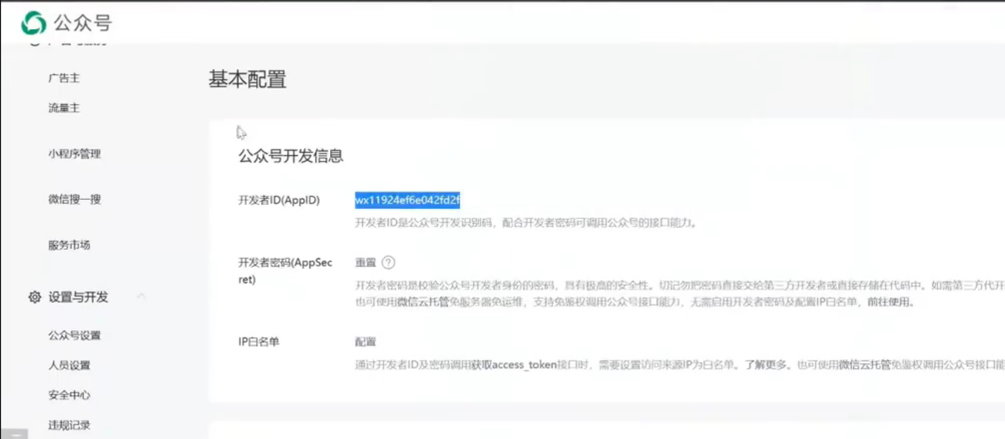The width and height of the screenshot is (1005, 439).
Task: Open 公众号设置 in the sidebar
Action: tap(74, 335)
